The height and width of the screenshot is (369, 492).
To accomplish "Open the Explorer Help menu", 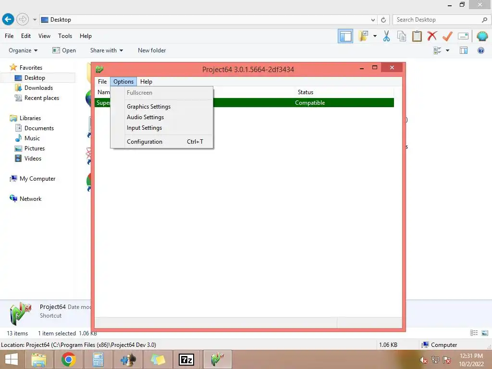I will 86,36.
